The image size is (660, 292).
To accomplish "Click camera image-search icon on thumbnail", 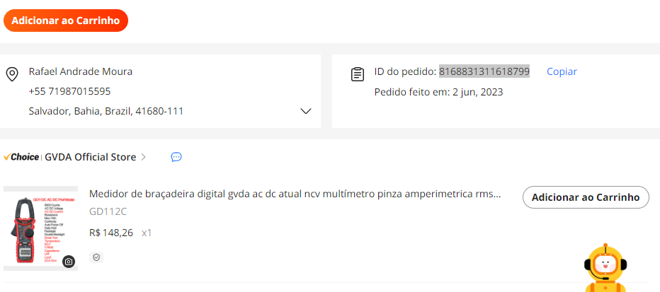I will coord(69,262).
